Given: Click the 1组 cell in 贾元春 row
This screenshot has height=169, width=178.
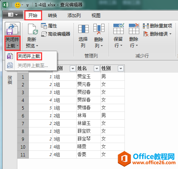Looking at the screenshot, I should [65, 84].
